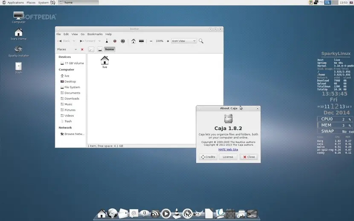Open search with the magnifier icon
This screenshot has height=221, width=354.
coord(201,41)
